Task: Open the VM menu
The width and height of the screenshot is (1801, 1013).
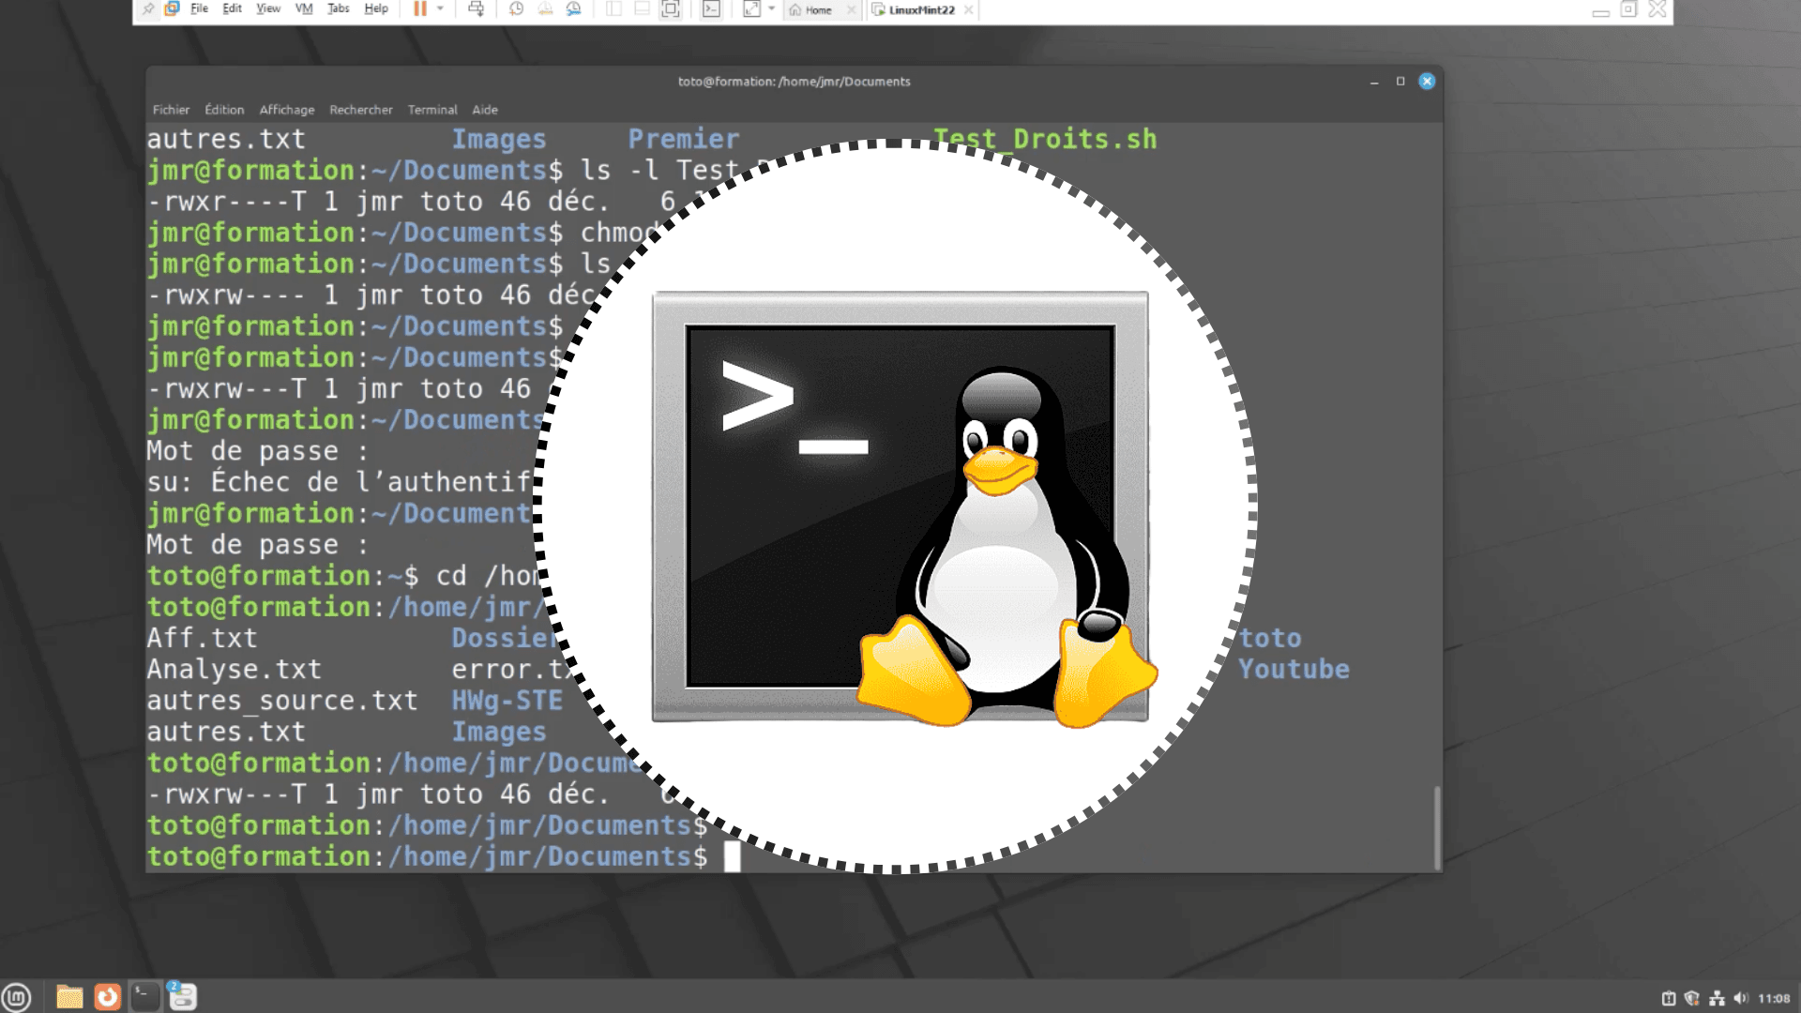Action: (303, 8)
